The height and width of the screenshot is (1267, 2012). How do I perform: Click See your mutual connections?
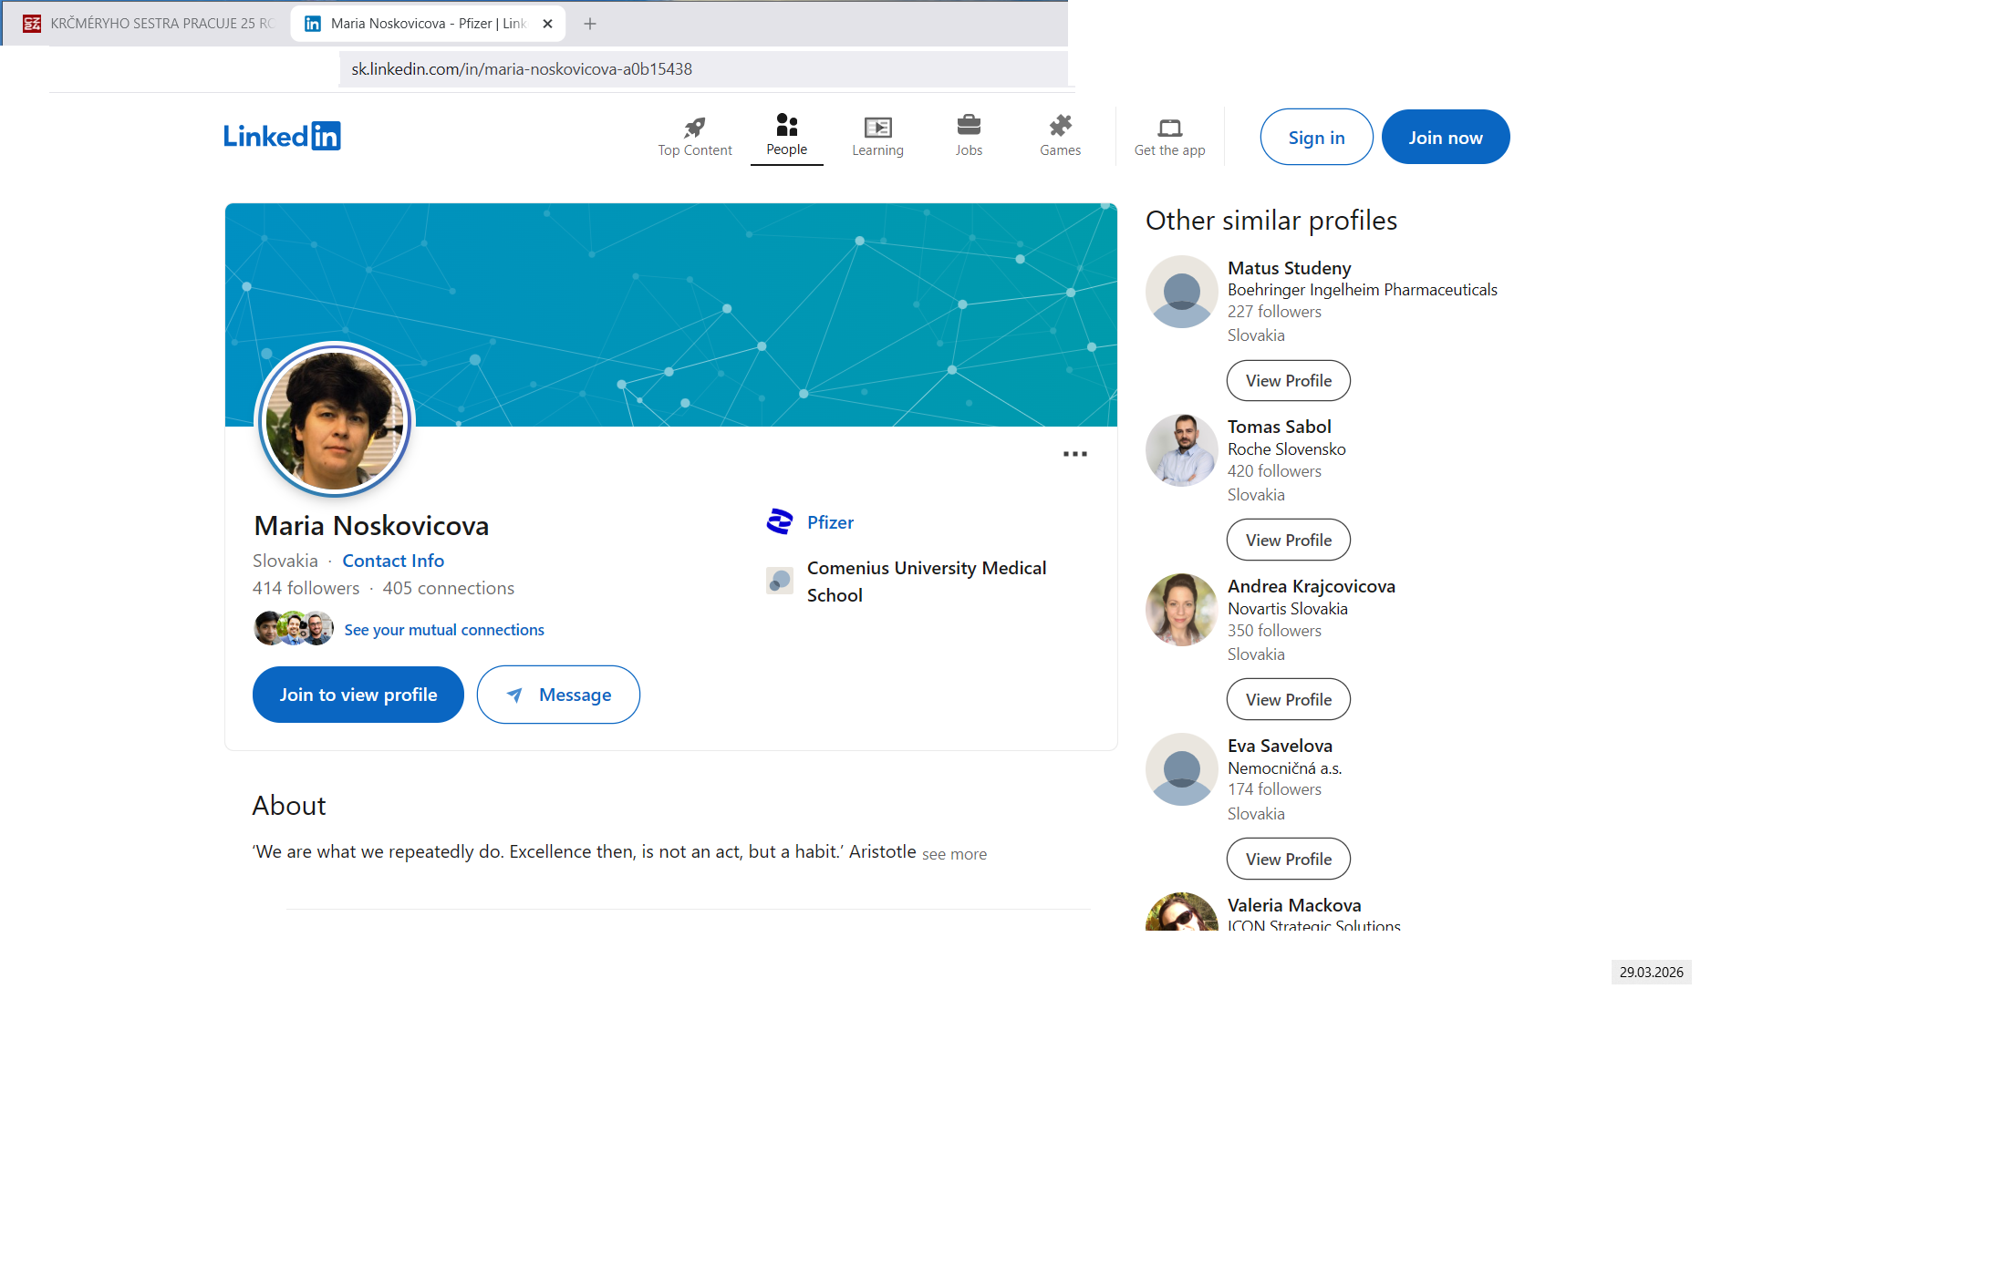point(443,630)
